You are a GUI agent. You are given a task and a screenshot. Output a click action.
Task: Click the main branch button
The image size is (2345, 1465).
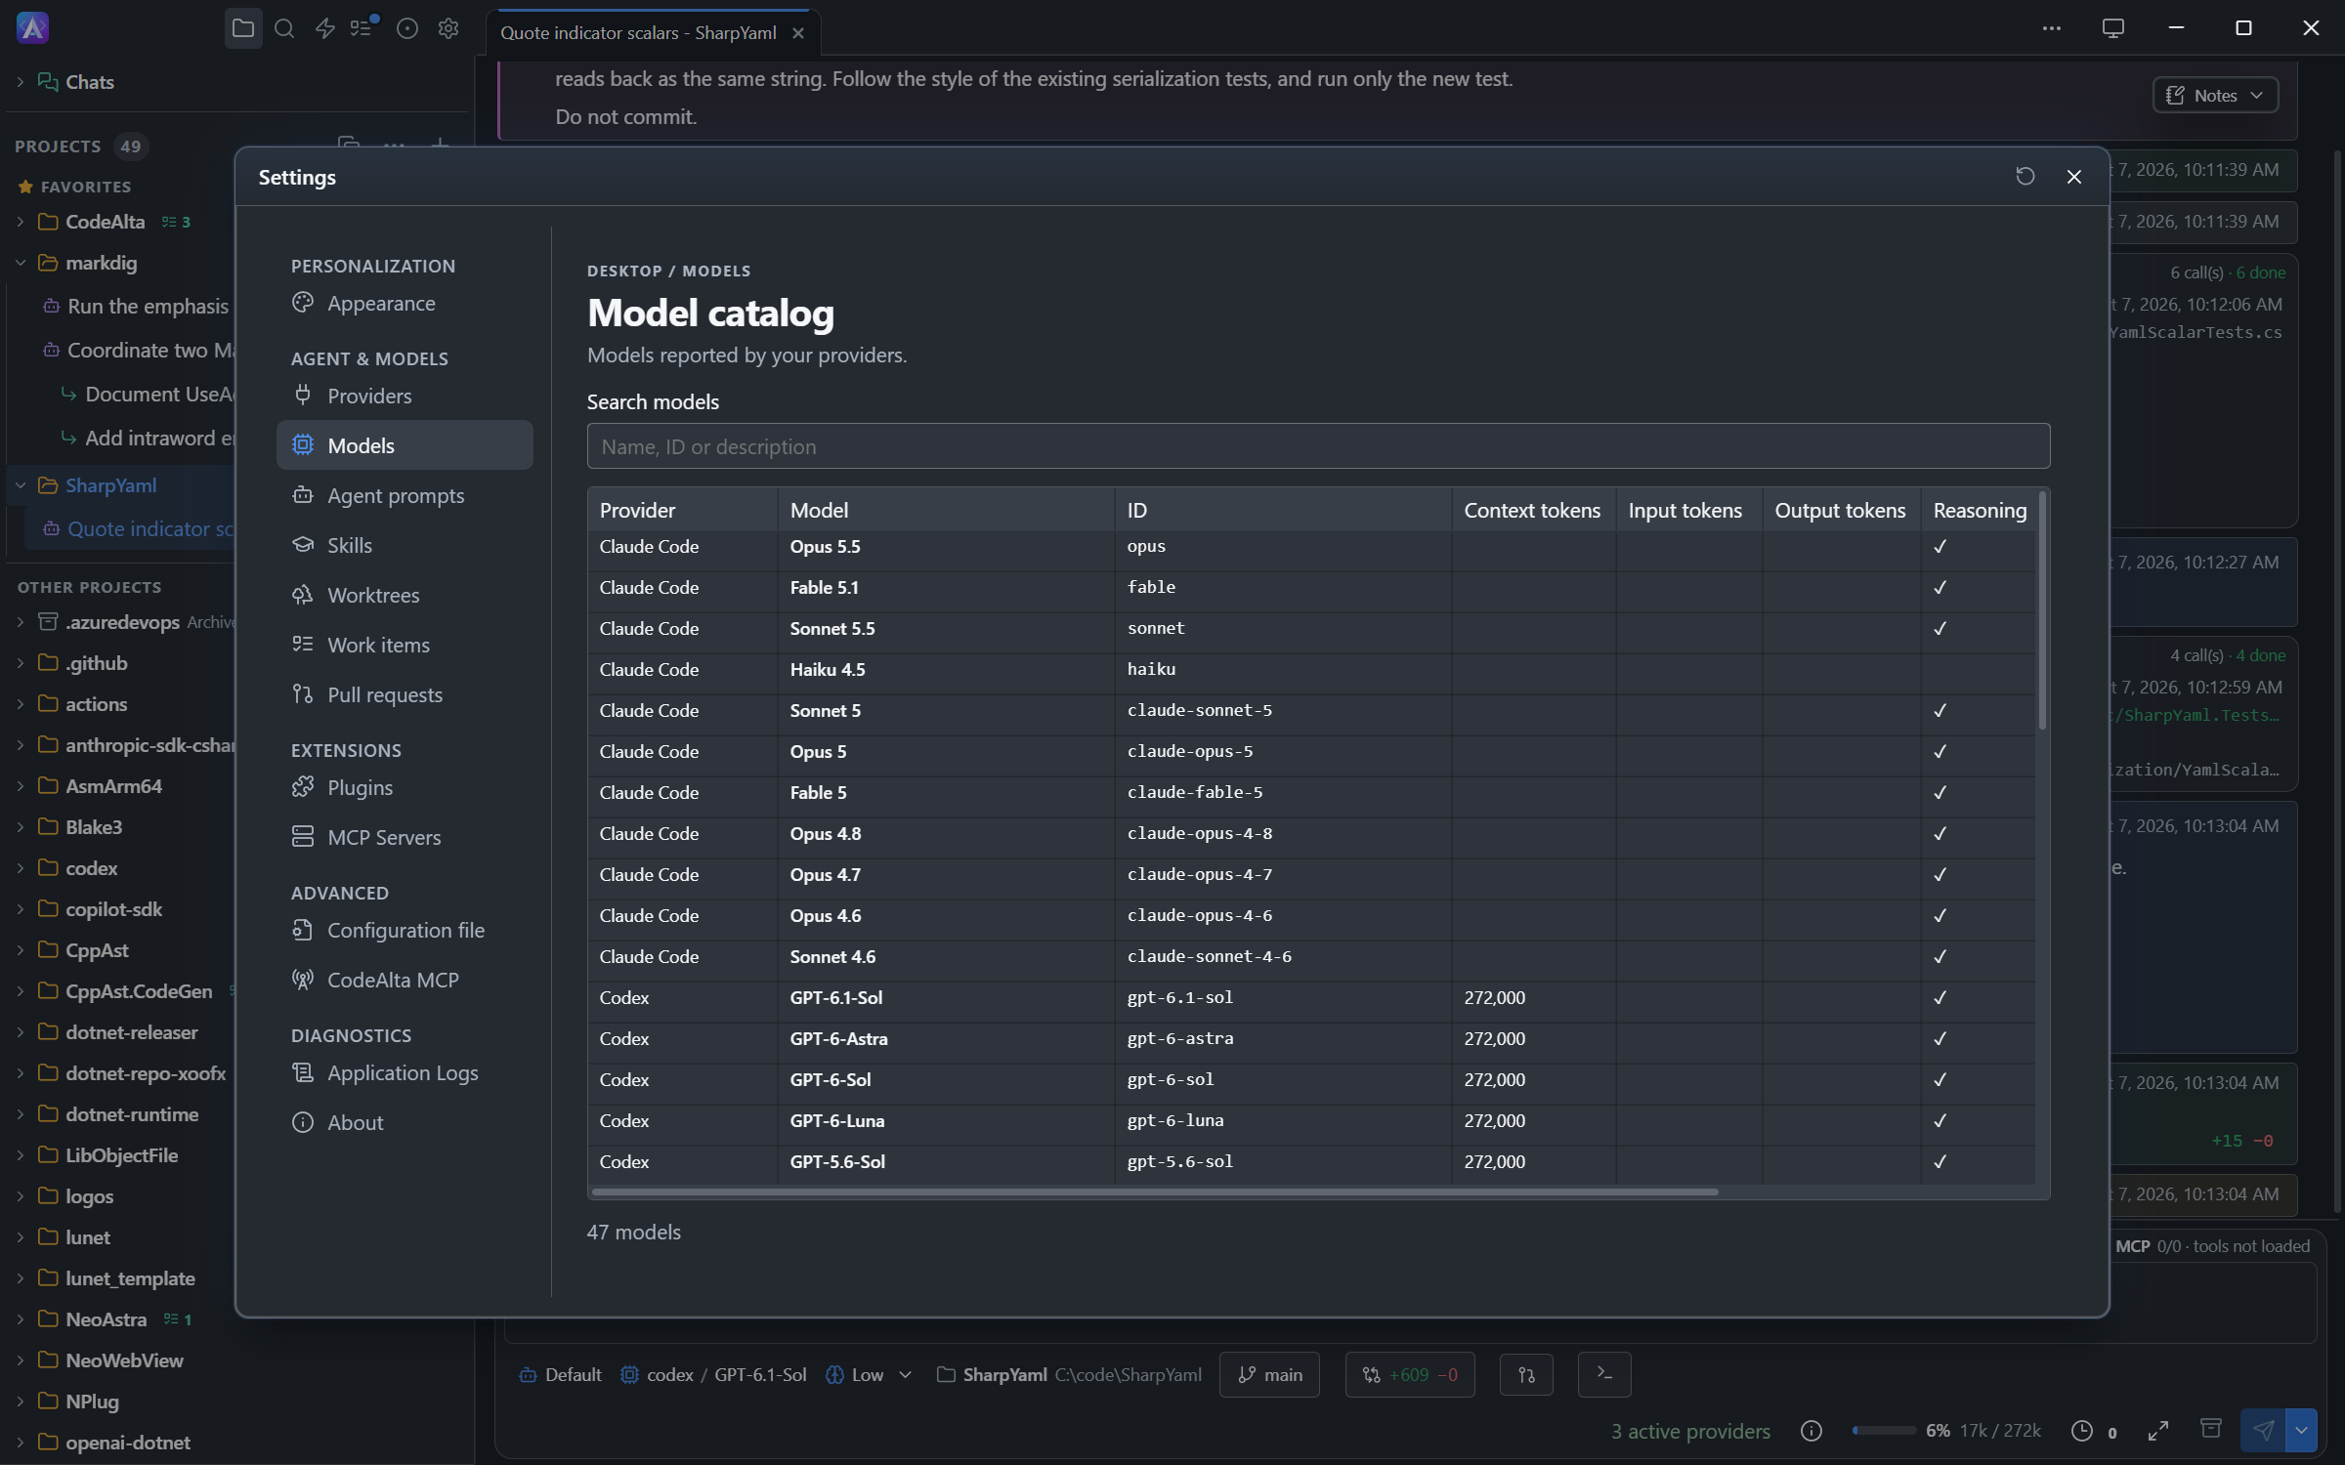tap(1269, 1374)
